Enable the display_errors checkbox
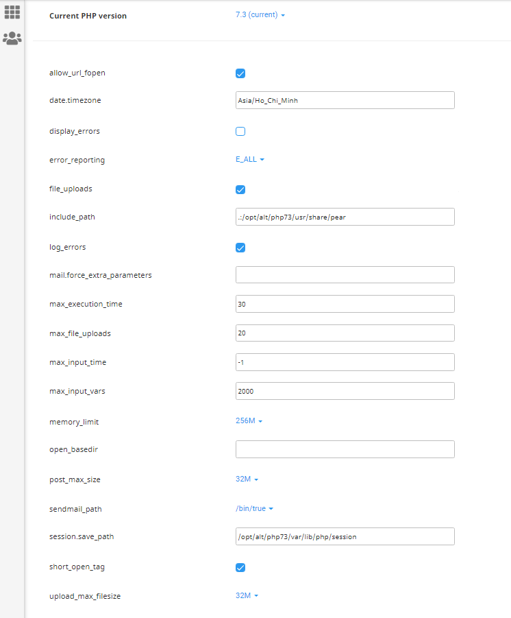This screenshot has width=511, height=618. click(240, 131)
